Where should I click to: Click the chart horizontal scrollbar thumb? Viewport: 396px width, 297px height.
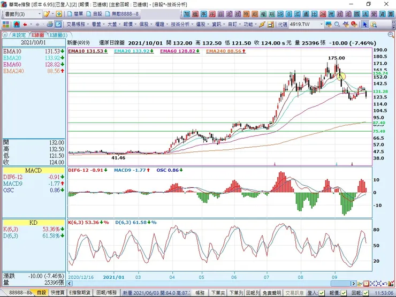341,284
